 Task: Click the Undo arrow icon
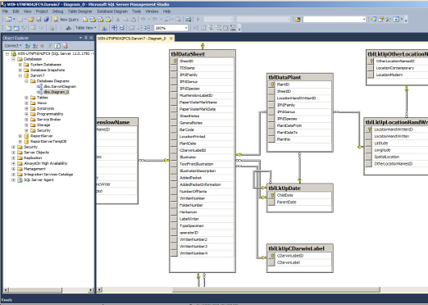(x=143, y=20)
